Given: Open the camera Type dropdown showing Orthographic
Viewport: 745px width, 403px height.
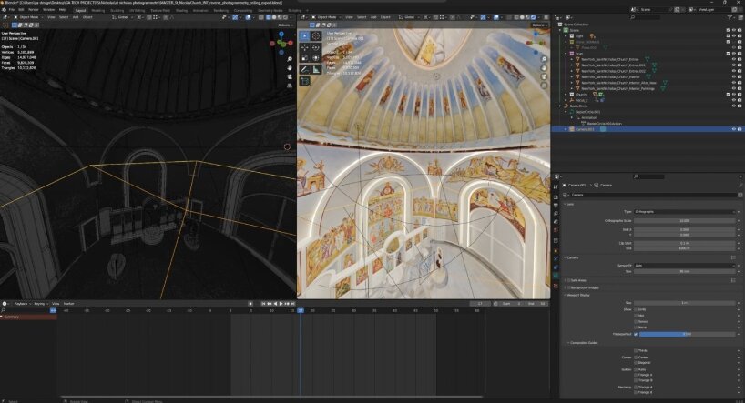Looking at the screenshot, I should click(686, 211).
